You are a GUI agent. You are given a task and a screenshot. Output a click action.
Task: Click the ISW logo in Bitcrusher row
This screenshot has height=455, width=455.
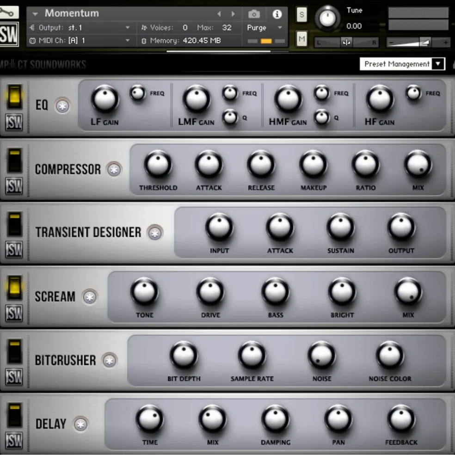click(x=14, y=377)
